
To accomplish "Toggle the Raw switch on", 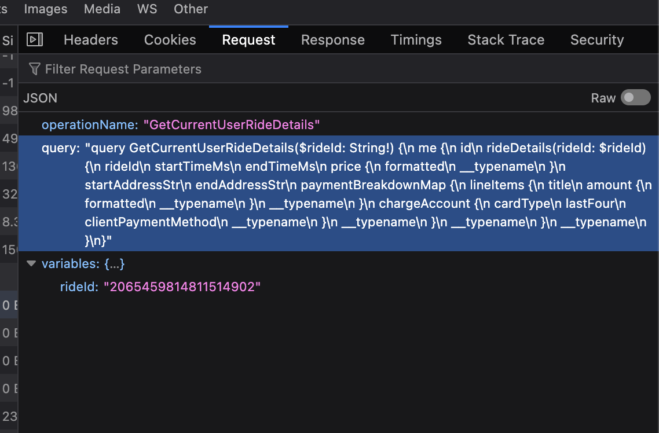I will tap(635, 98).
